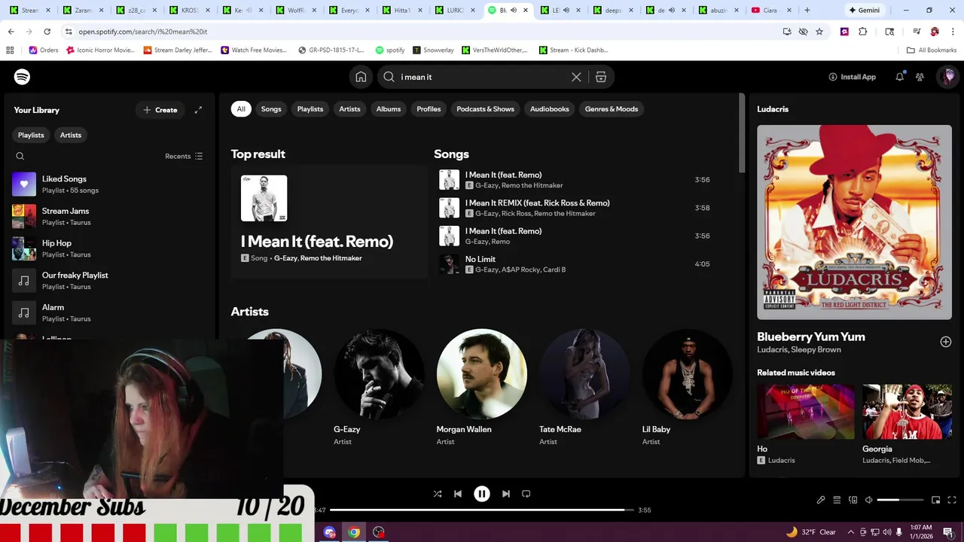This screenshot has height=542, width=964.
Task: Open the play queue icon
Action: coord(837,500)
